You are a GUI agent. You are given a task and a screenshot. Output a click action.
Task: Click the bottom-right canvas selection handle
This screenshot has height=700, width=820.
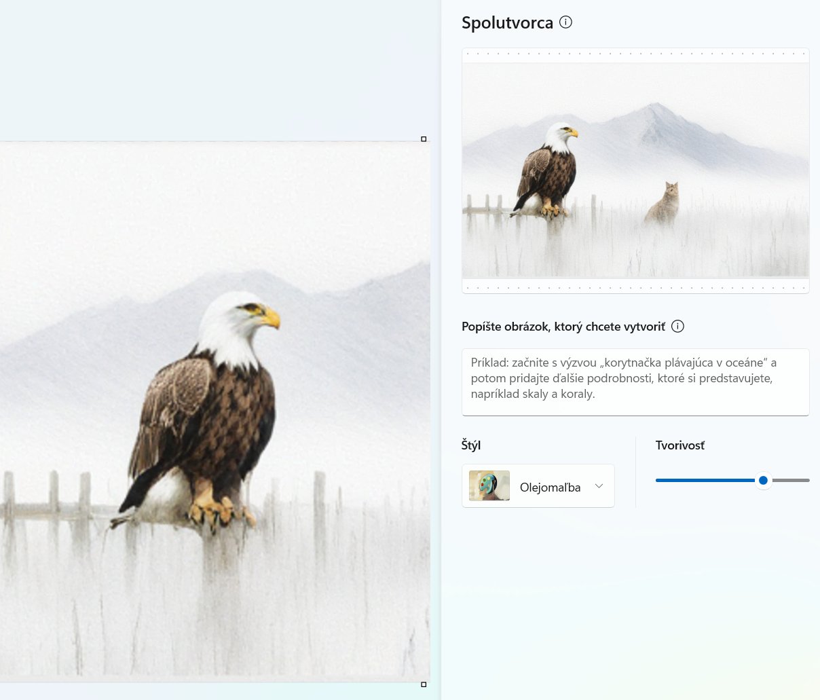424,684
